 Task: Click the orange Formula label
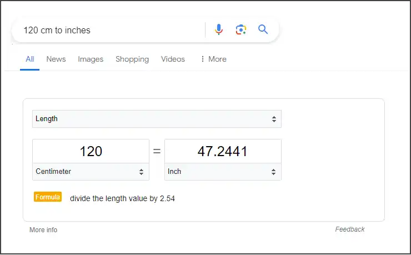pyautogui.click(x=48, y=197)
